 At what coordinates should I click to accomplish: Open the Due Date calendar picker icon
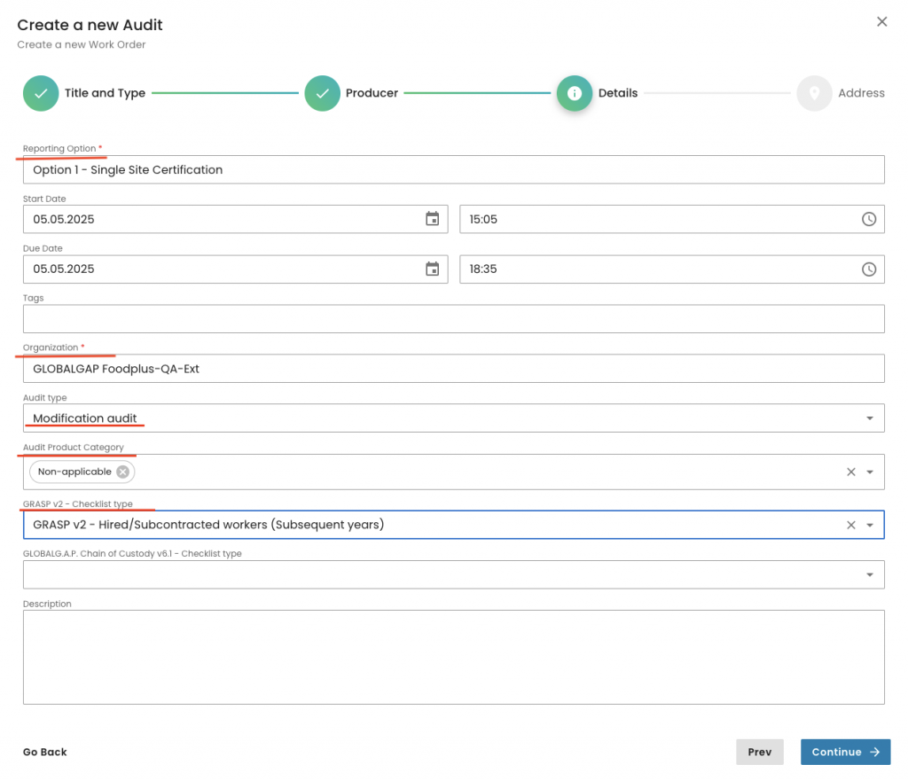[x=432, y=269]
